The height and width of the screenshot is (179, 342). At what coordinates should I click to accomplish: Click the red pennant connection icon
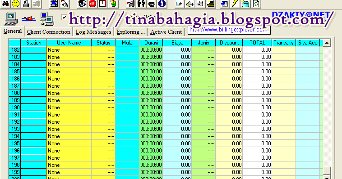tap(28, 19)
